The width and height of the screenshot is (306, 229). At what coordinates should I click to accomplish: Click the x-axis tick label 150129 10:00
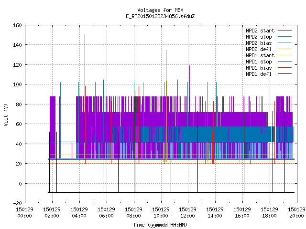161,213
